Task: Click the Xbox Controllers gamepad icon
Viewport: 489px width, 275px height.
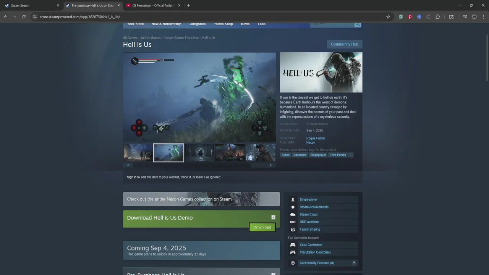Action: click(x=293, y=245)
